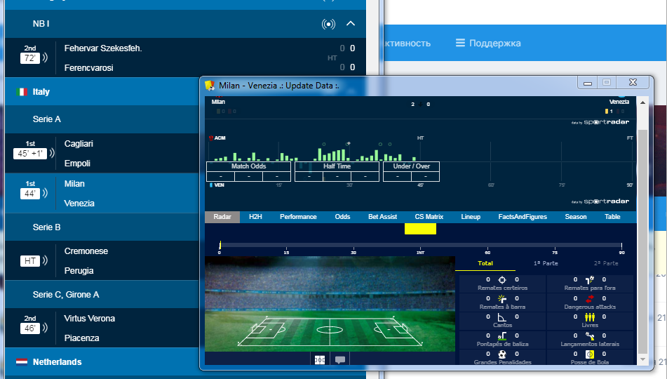This screenshot has width=667, height=379.
Task: Click the sound icon beside Milan match time
Action: 46,194
